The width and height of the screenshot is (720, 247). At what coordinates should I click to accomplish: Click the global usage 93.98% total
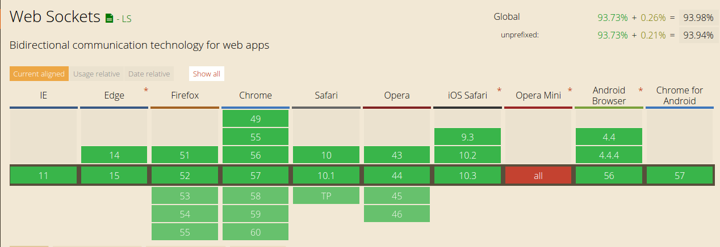pyautogui.click(x=698, y=18)
